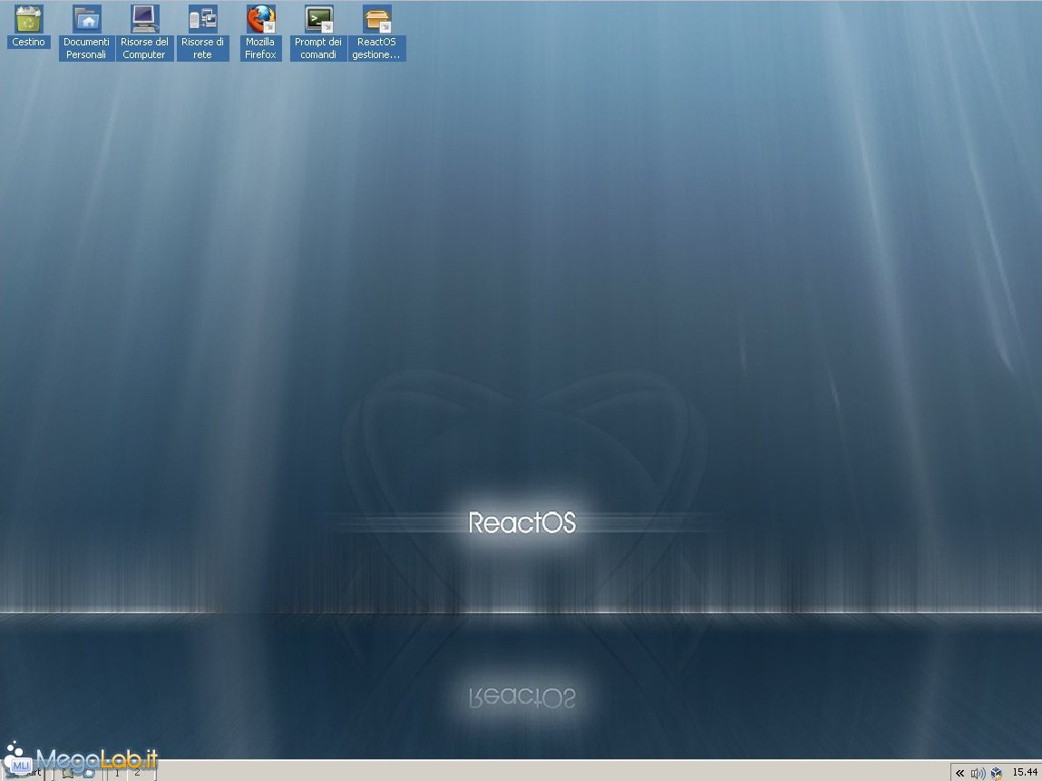Open the Start menu button
The height and width of the screenshot is (781, 1042).
[x=24, y=771]
